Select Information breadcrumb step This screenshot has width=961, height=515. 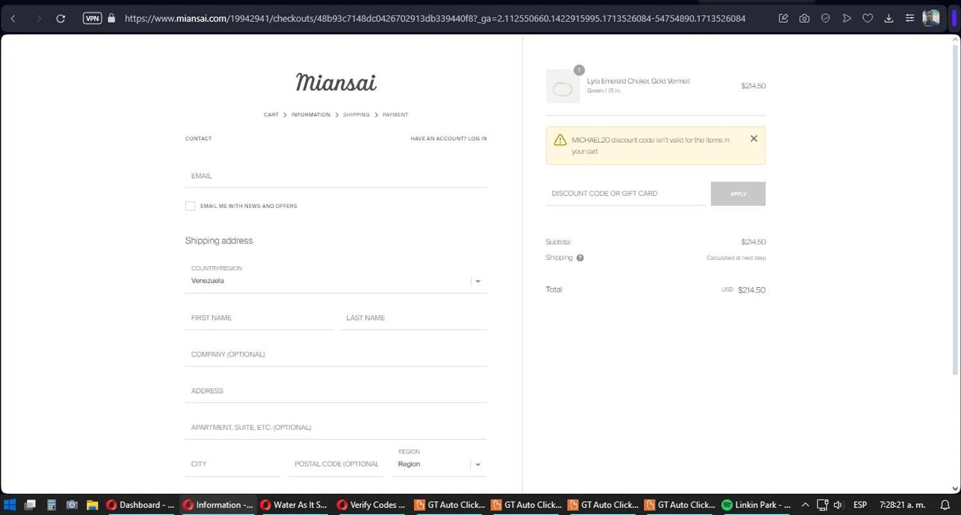[x=311, y=115]
